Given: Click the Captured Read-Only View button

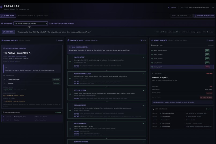Looking at the screenshot, I should [204, 16].
